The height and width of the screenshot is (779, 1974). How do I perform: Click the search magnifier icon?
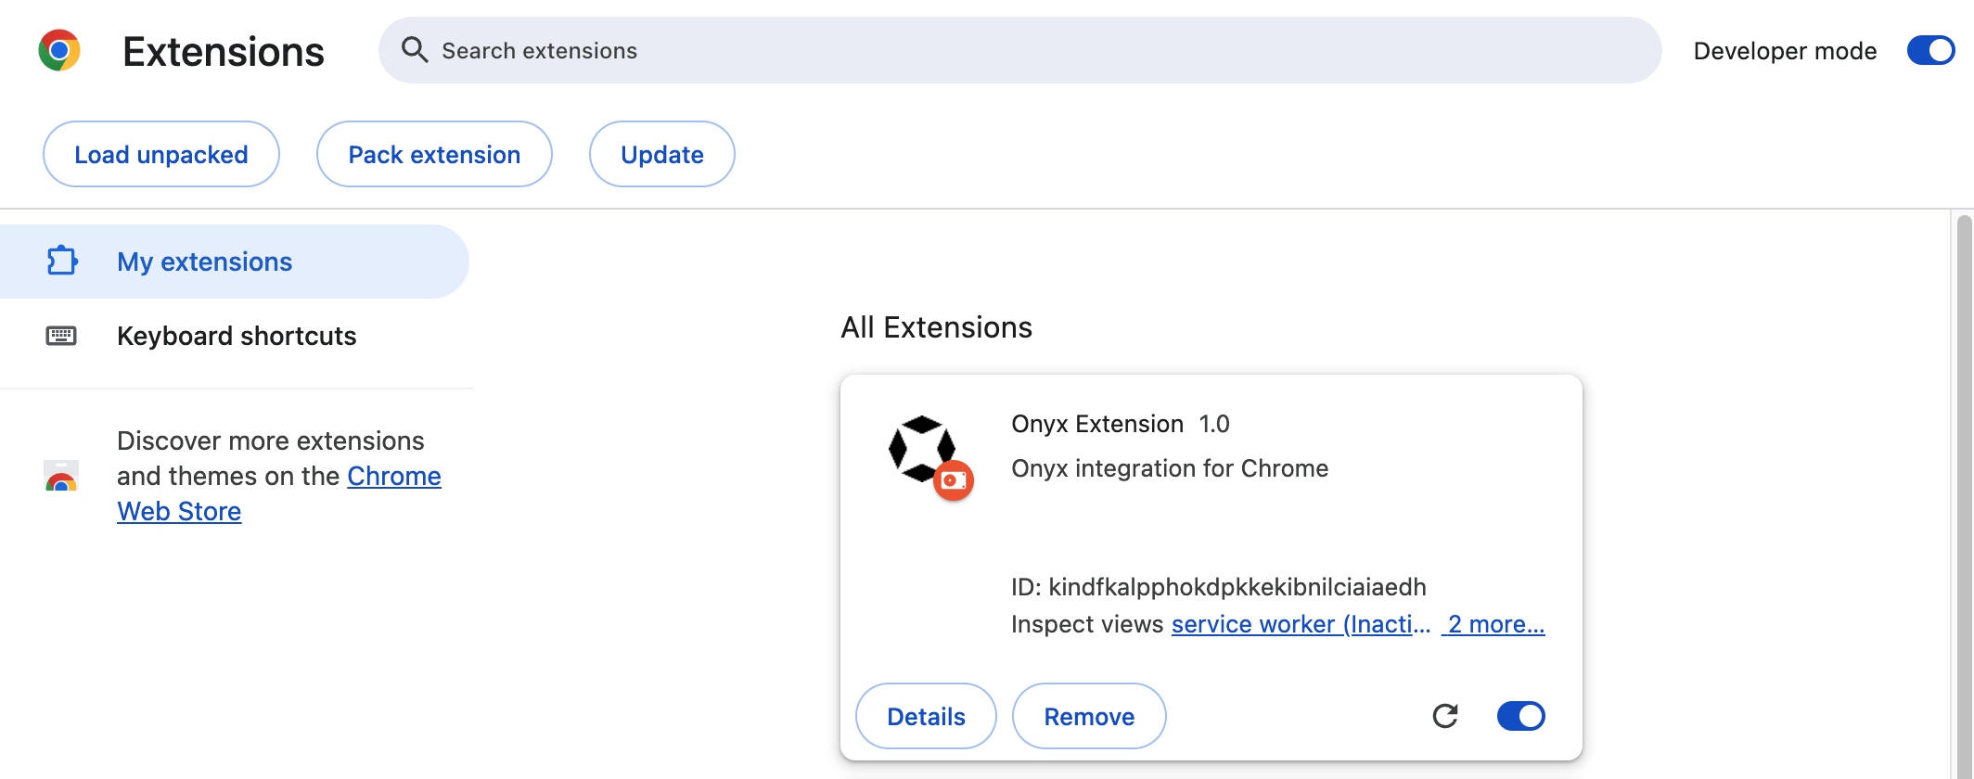click(x=415, y=49)
